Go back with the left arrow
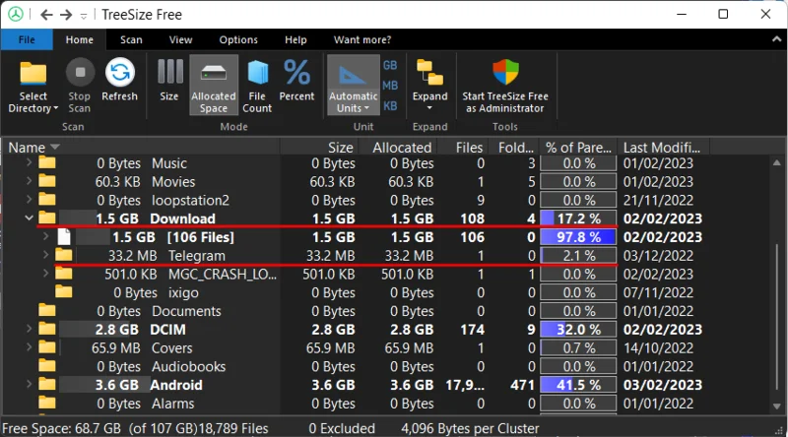Screen dimensions: 788x437 pos(46,15)
